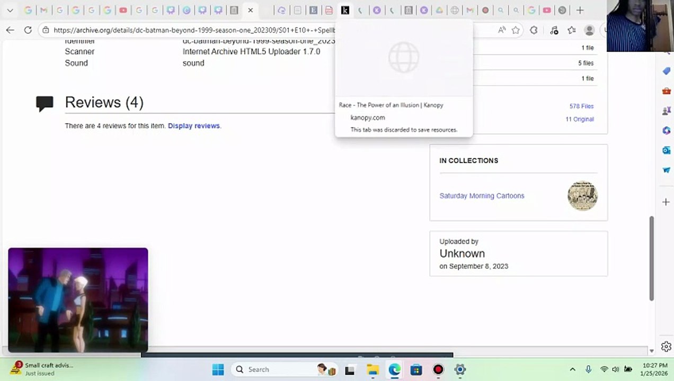Open File Explorer from the taskbar
The image size is (674, 381).
pos(373,369)
